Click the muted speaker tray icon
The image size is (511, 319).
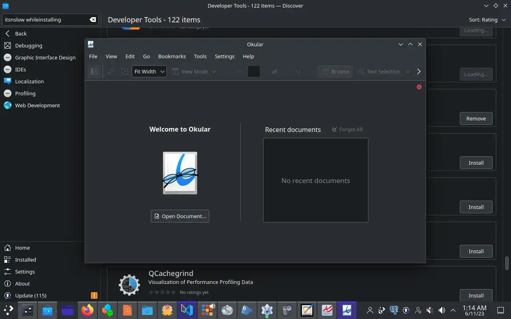click(430, 310)
